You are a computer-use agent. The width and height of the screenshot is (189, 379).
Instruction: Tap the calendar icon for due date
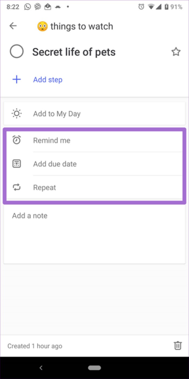tap(16, 164)
